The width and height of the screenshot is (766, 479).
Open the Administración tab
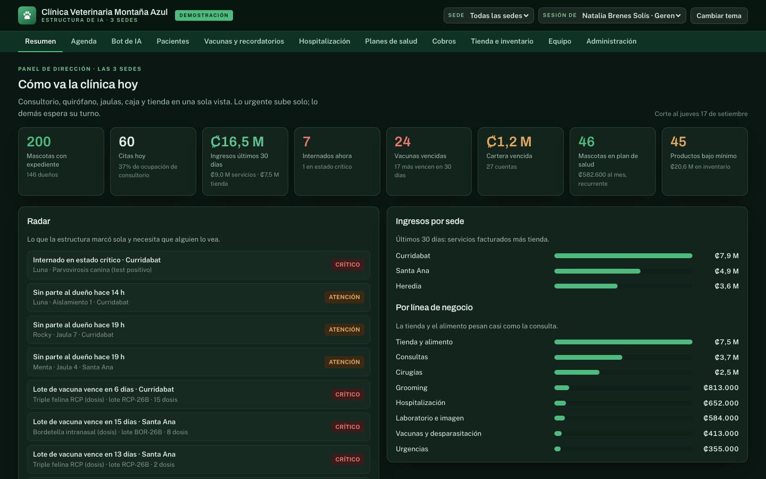pos(611,41)
